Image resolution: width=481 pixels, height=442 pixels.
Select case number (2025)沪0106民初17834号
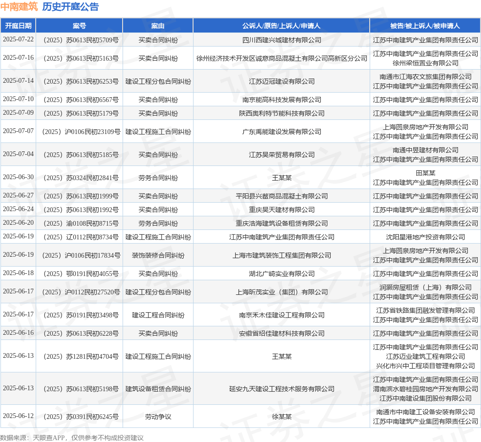[x=81, y=255]
